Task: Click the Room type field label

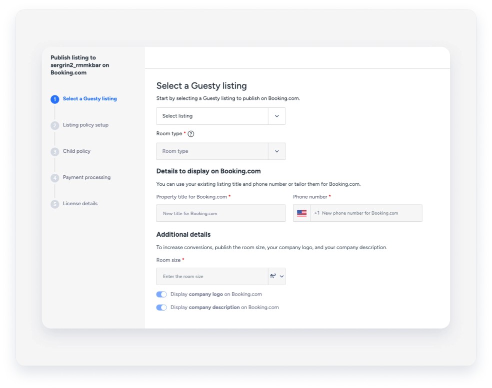Action: (169, 133)
